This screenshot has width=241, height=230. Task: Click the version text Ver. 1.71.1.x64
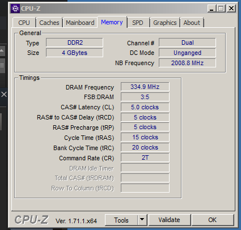[x=76, y=221]
